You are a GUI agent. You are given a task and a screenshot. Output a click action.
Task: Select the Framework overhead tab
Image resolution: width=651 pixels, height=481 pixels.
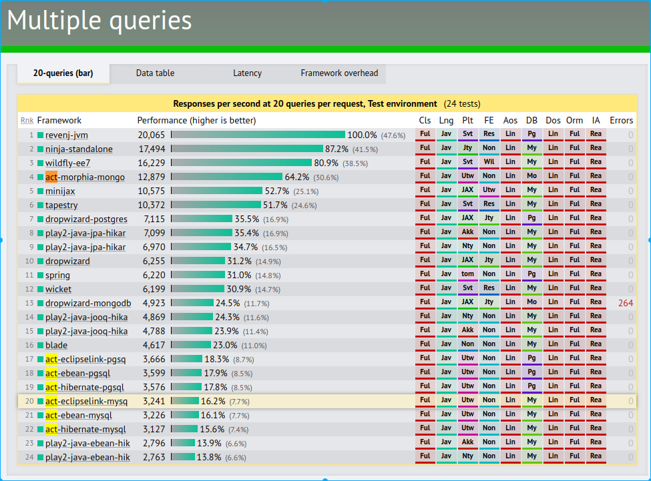tap(339, 73)
